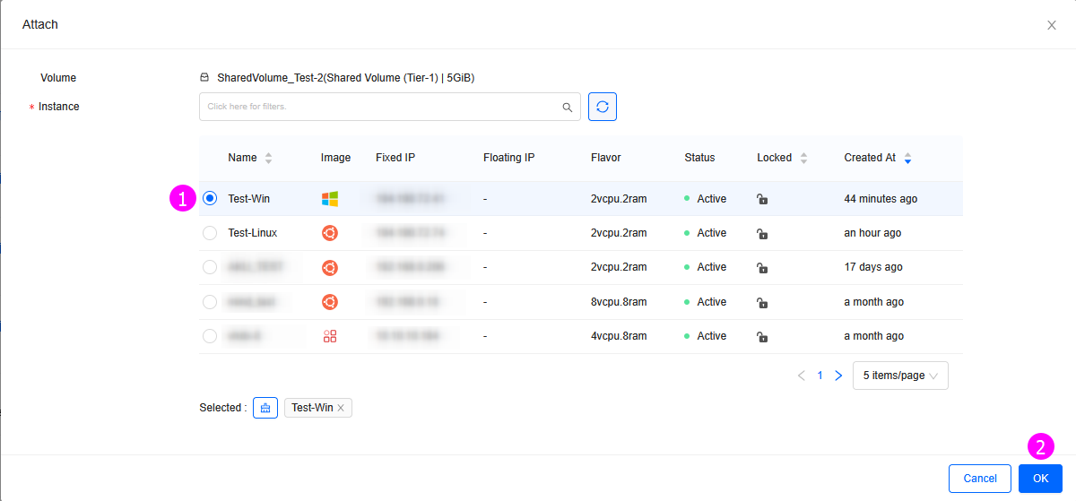Image resolution: width=1076 pixels, height=501 pixels.
Task: Click the 4vcpu.8ram flavor cell
Action: 619,336
